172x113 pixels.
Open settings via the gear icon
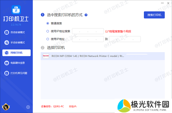(28, 107)
